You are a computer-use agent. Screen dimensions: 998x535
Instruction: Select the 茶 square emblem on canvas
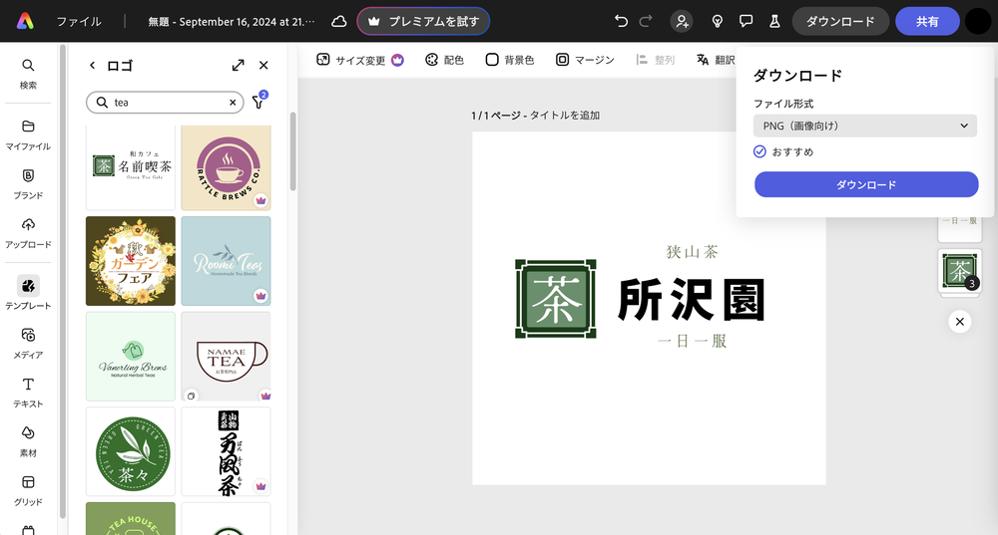coord(556,299)
